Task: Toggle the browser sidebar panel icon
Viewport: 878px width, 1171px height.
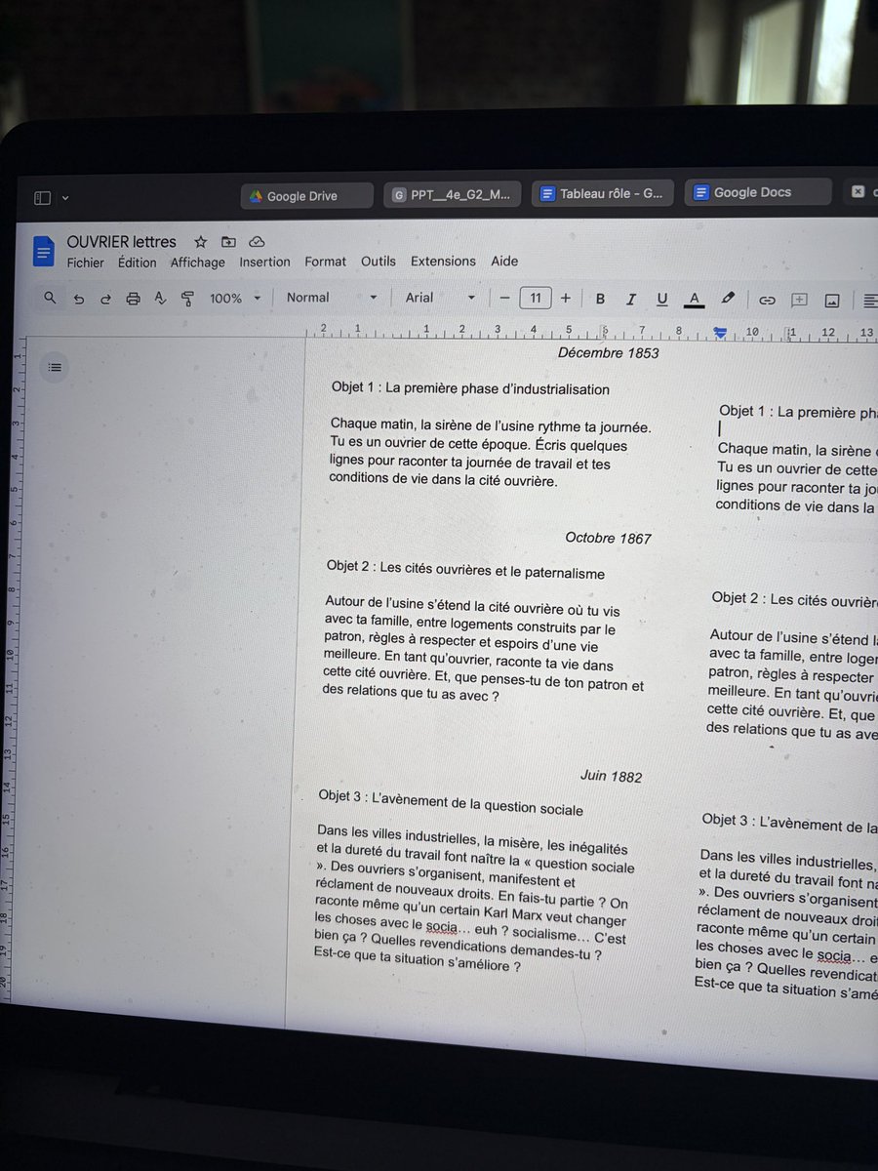Action: [x=42, y=197]
